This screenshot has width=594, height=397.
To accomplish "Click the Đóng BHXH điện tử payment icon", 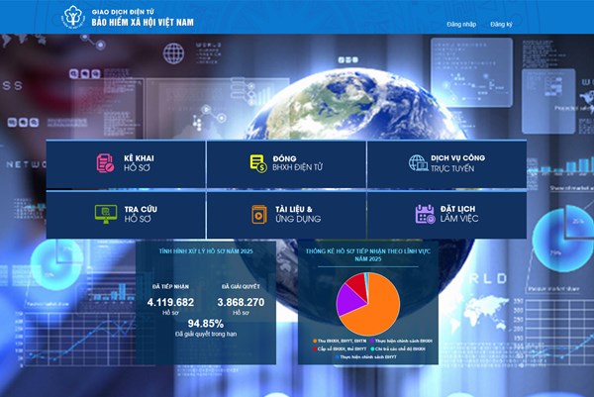I will coord(257,163).
